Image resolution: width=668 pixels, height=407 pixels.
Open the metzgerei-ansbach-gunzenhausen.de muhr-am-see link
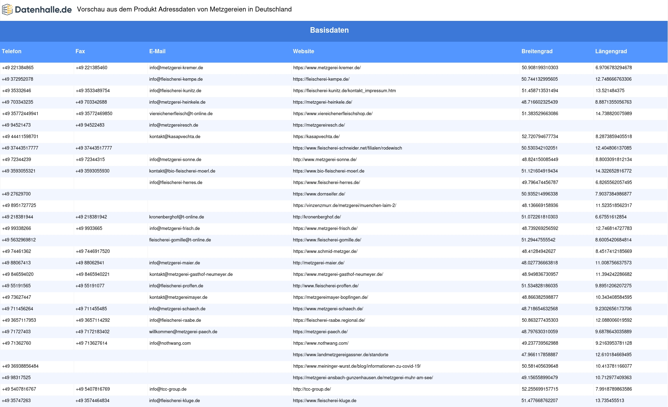click(363, 378)
